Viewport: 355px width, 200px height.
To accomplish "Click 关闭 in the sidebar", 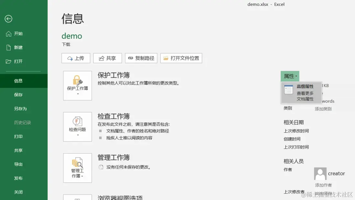I will click(x=24, y=192).
